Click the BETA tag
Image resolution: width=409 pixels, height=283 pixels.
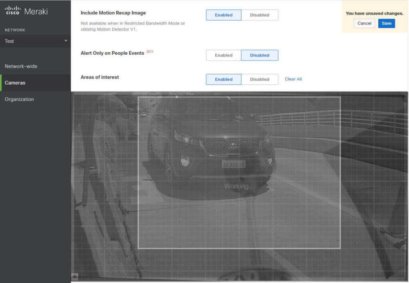pyautogui.click(x=150, y=51)
